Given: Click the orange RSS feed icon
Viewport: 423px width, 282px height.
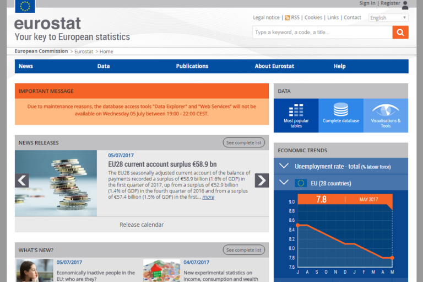Looking at the screenshot, I should coord(288,18).
